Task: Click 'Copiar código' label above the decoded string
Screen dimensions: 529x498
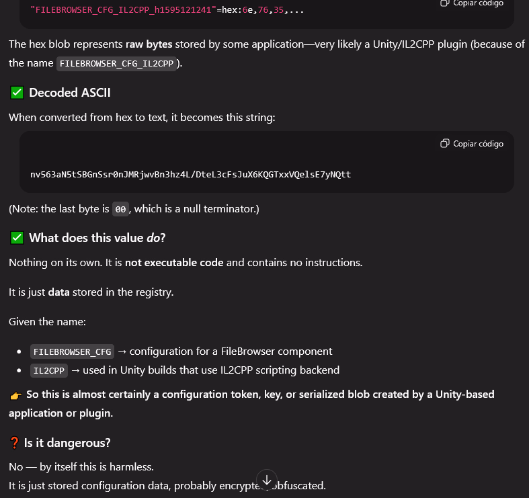Action: pyautogui.click(x=478, y=144)
